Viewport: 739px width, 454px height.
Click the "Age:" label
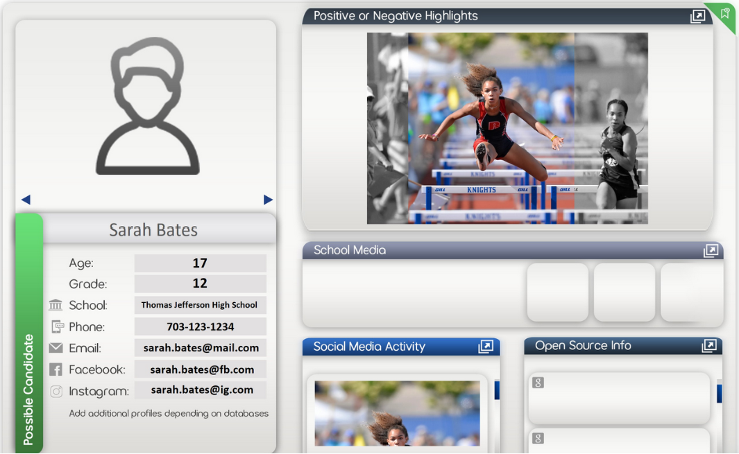pos(81,263)
